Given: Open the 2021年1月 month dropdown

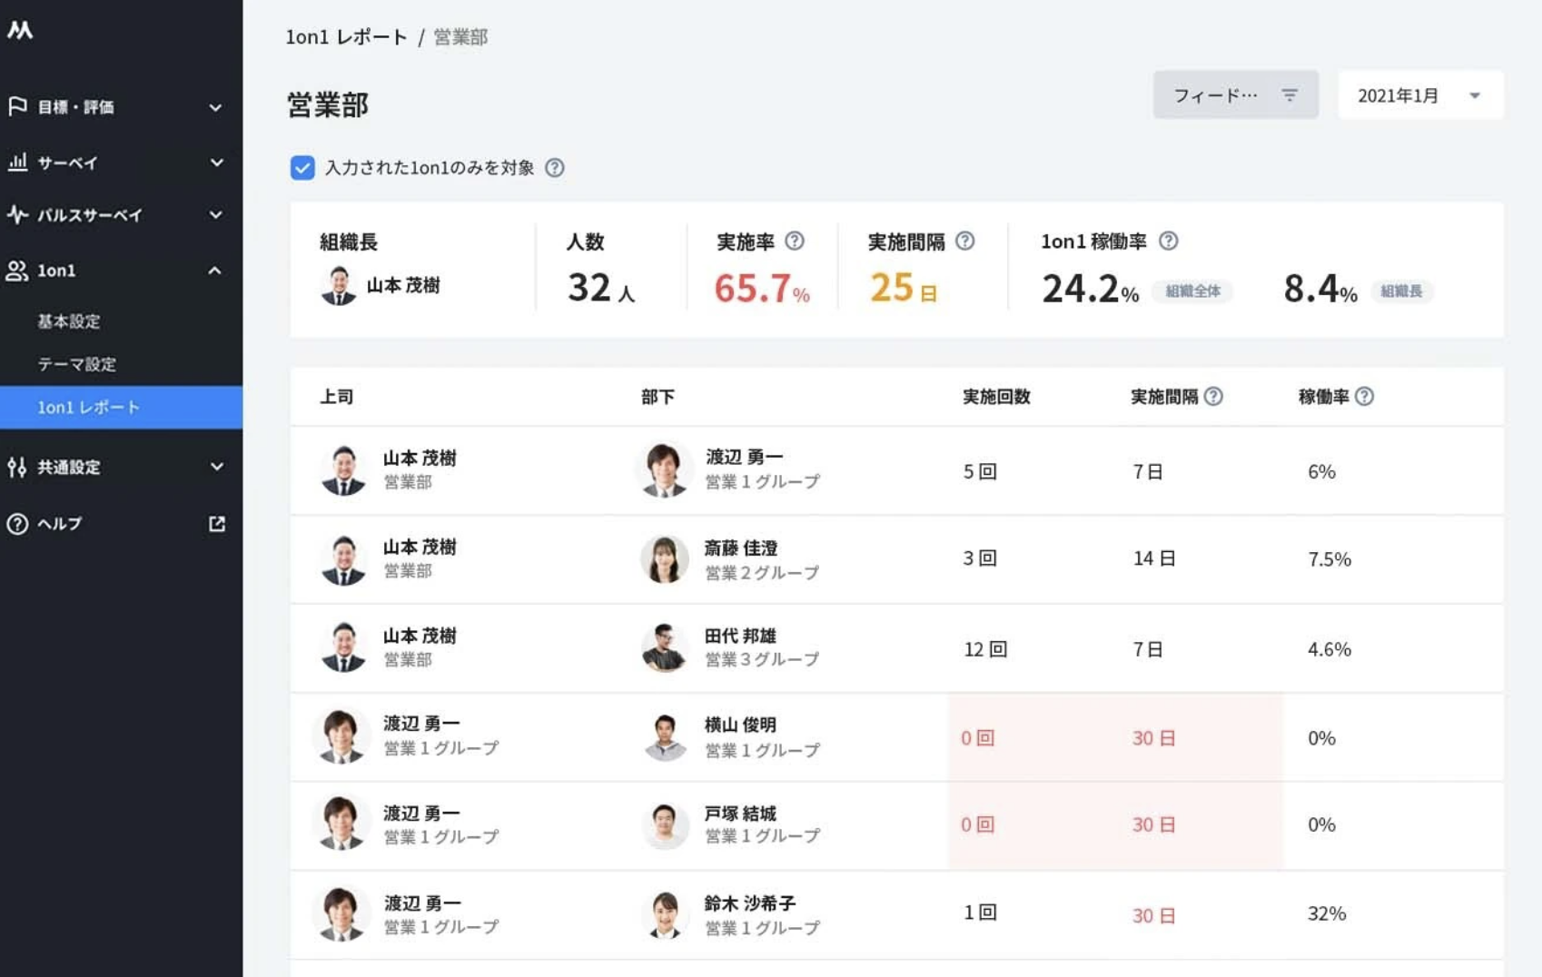Looking at the screenshot, I should (1420, 95).
